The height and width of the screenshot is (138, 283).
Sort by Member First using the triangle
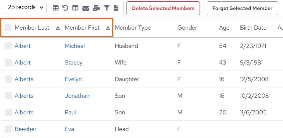[108, 28]
